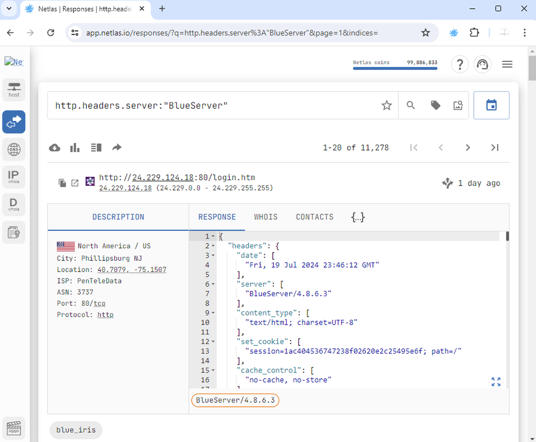Save query with star in search box
Image resolution: width=536 pixels, height=442 pixels.
coord(386,105)
